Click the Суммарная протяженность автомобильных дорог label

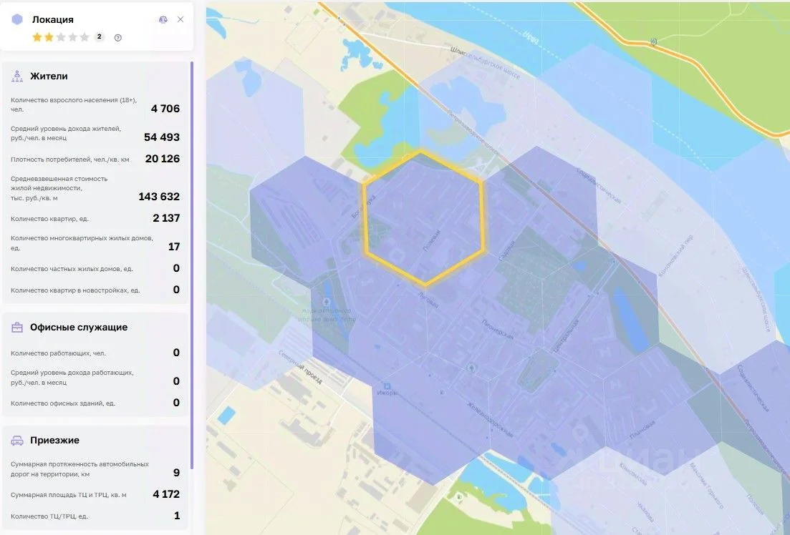coord(80,469)
